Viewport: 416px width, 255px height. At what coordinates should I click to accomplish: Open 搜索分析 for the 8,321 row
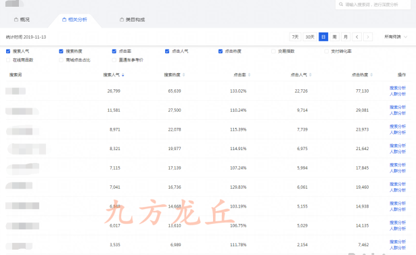pyautogui.click(x=398, y=145)
